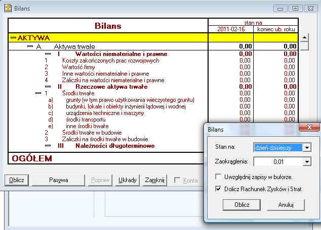
Task: Click the Zamknij button
Action: (x=155, y=180)
